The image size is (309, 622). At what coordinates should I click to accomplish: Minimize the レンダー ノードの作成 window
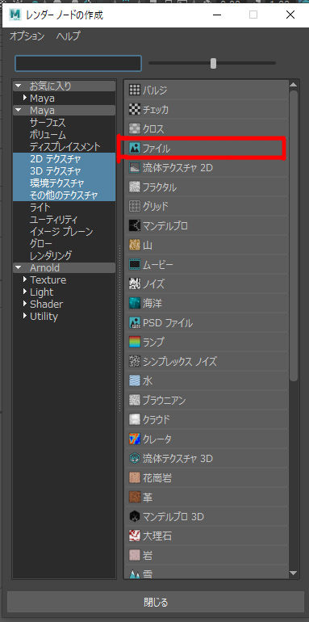pyautogui.click(x=217, y=15)
